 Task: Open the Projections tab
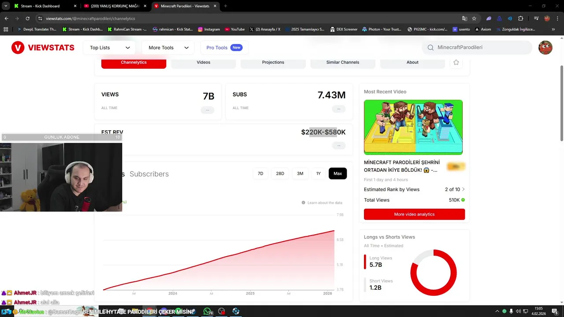[x=273, y=63]
